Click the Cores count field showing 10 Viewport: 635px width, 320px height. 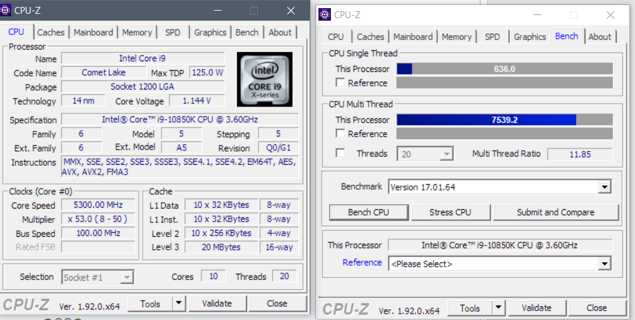[213, 277]
